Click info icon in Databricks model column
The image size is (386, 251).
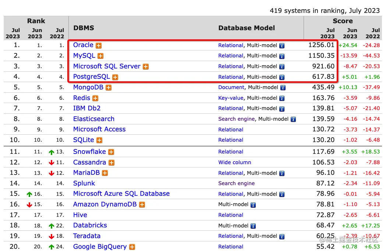253,226
